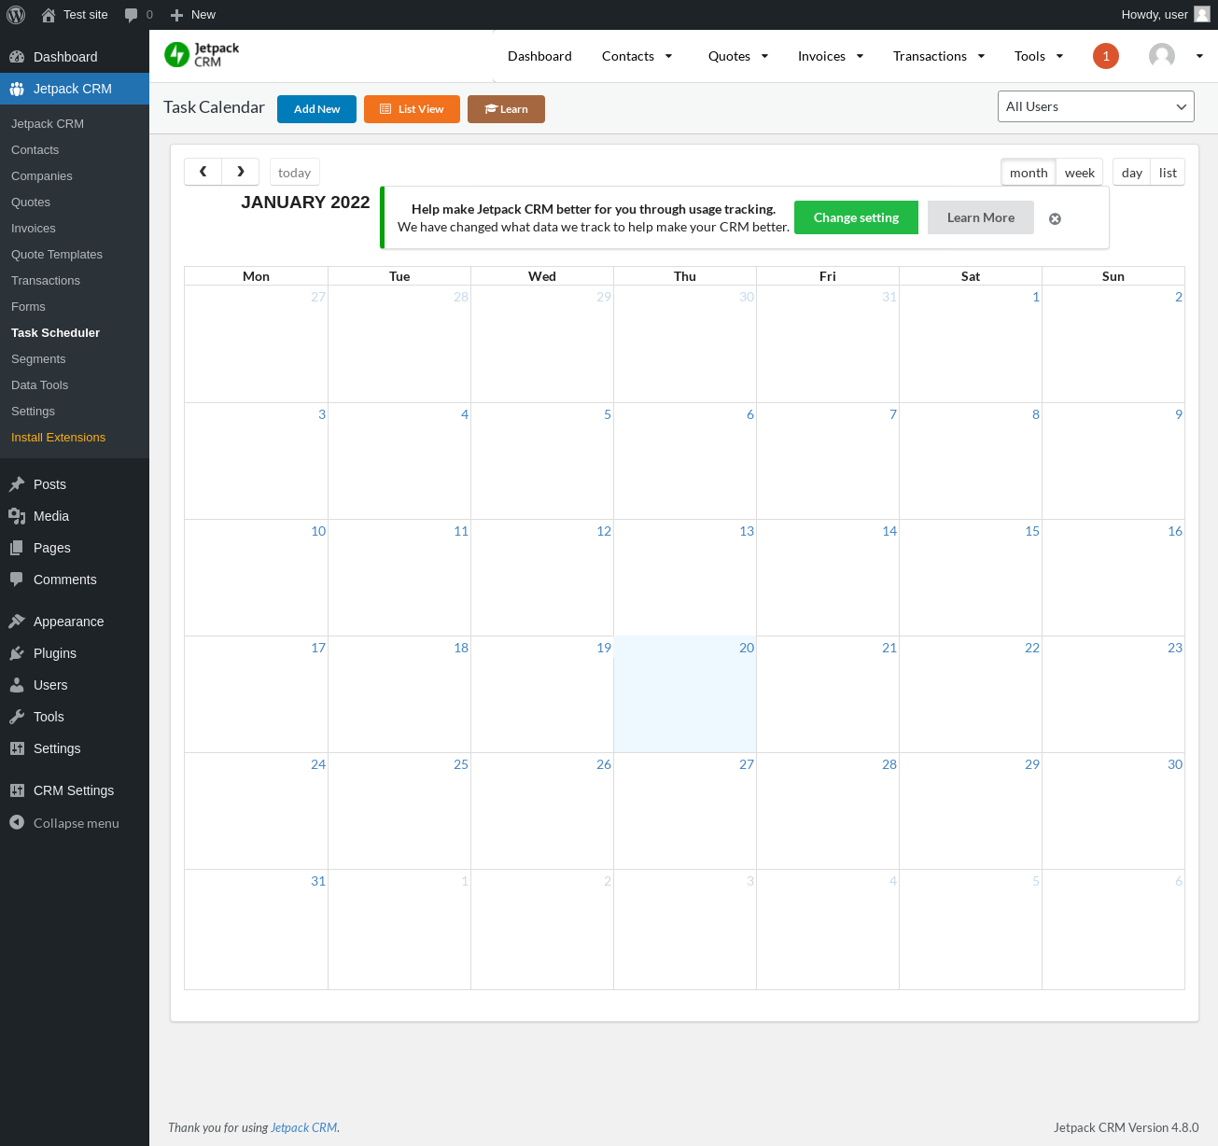Open the Test site home icon
This screenshot has height=1146, width=1218.
49,15
